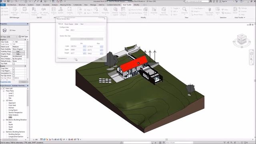Click the Worksets tool in Selection panel

click(x=226, y=13)
